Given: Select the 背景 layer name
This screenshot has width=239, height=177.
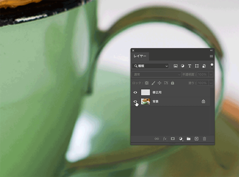Looking at the screenshot, I should point(155,101).
